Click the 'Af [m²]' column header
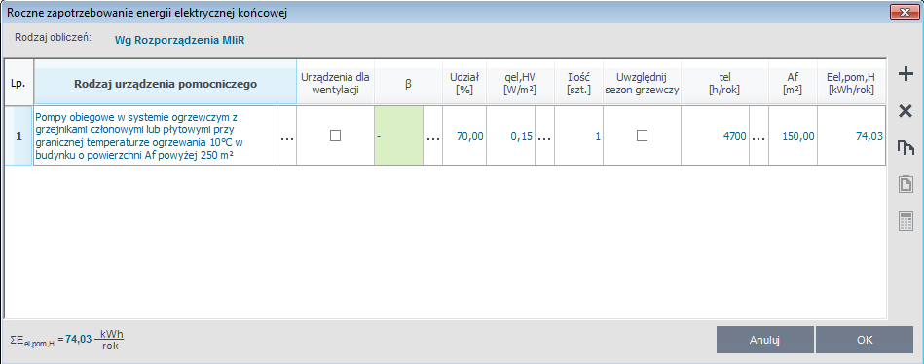The width and height of the screenshot is (924, 364). coord(793,83)
